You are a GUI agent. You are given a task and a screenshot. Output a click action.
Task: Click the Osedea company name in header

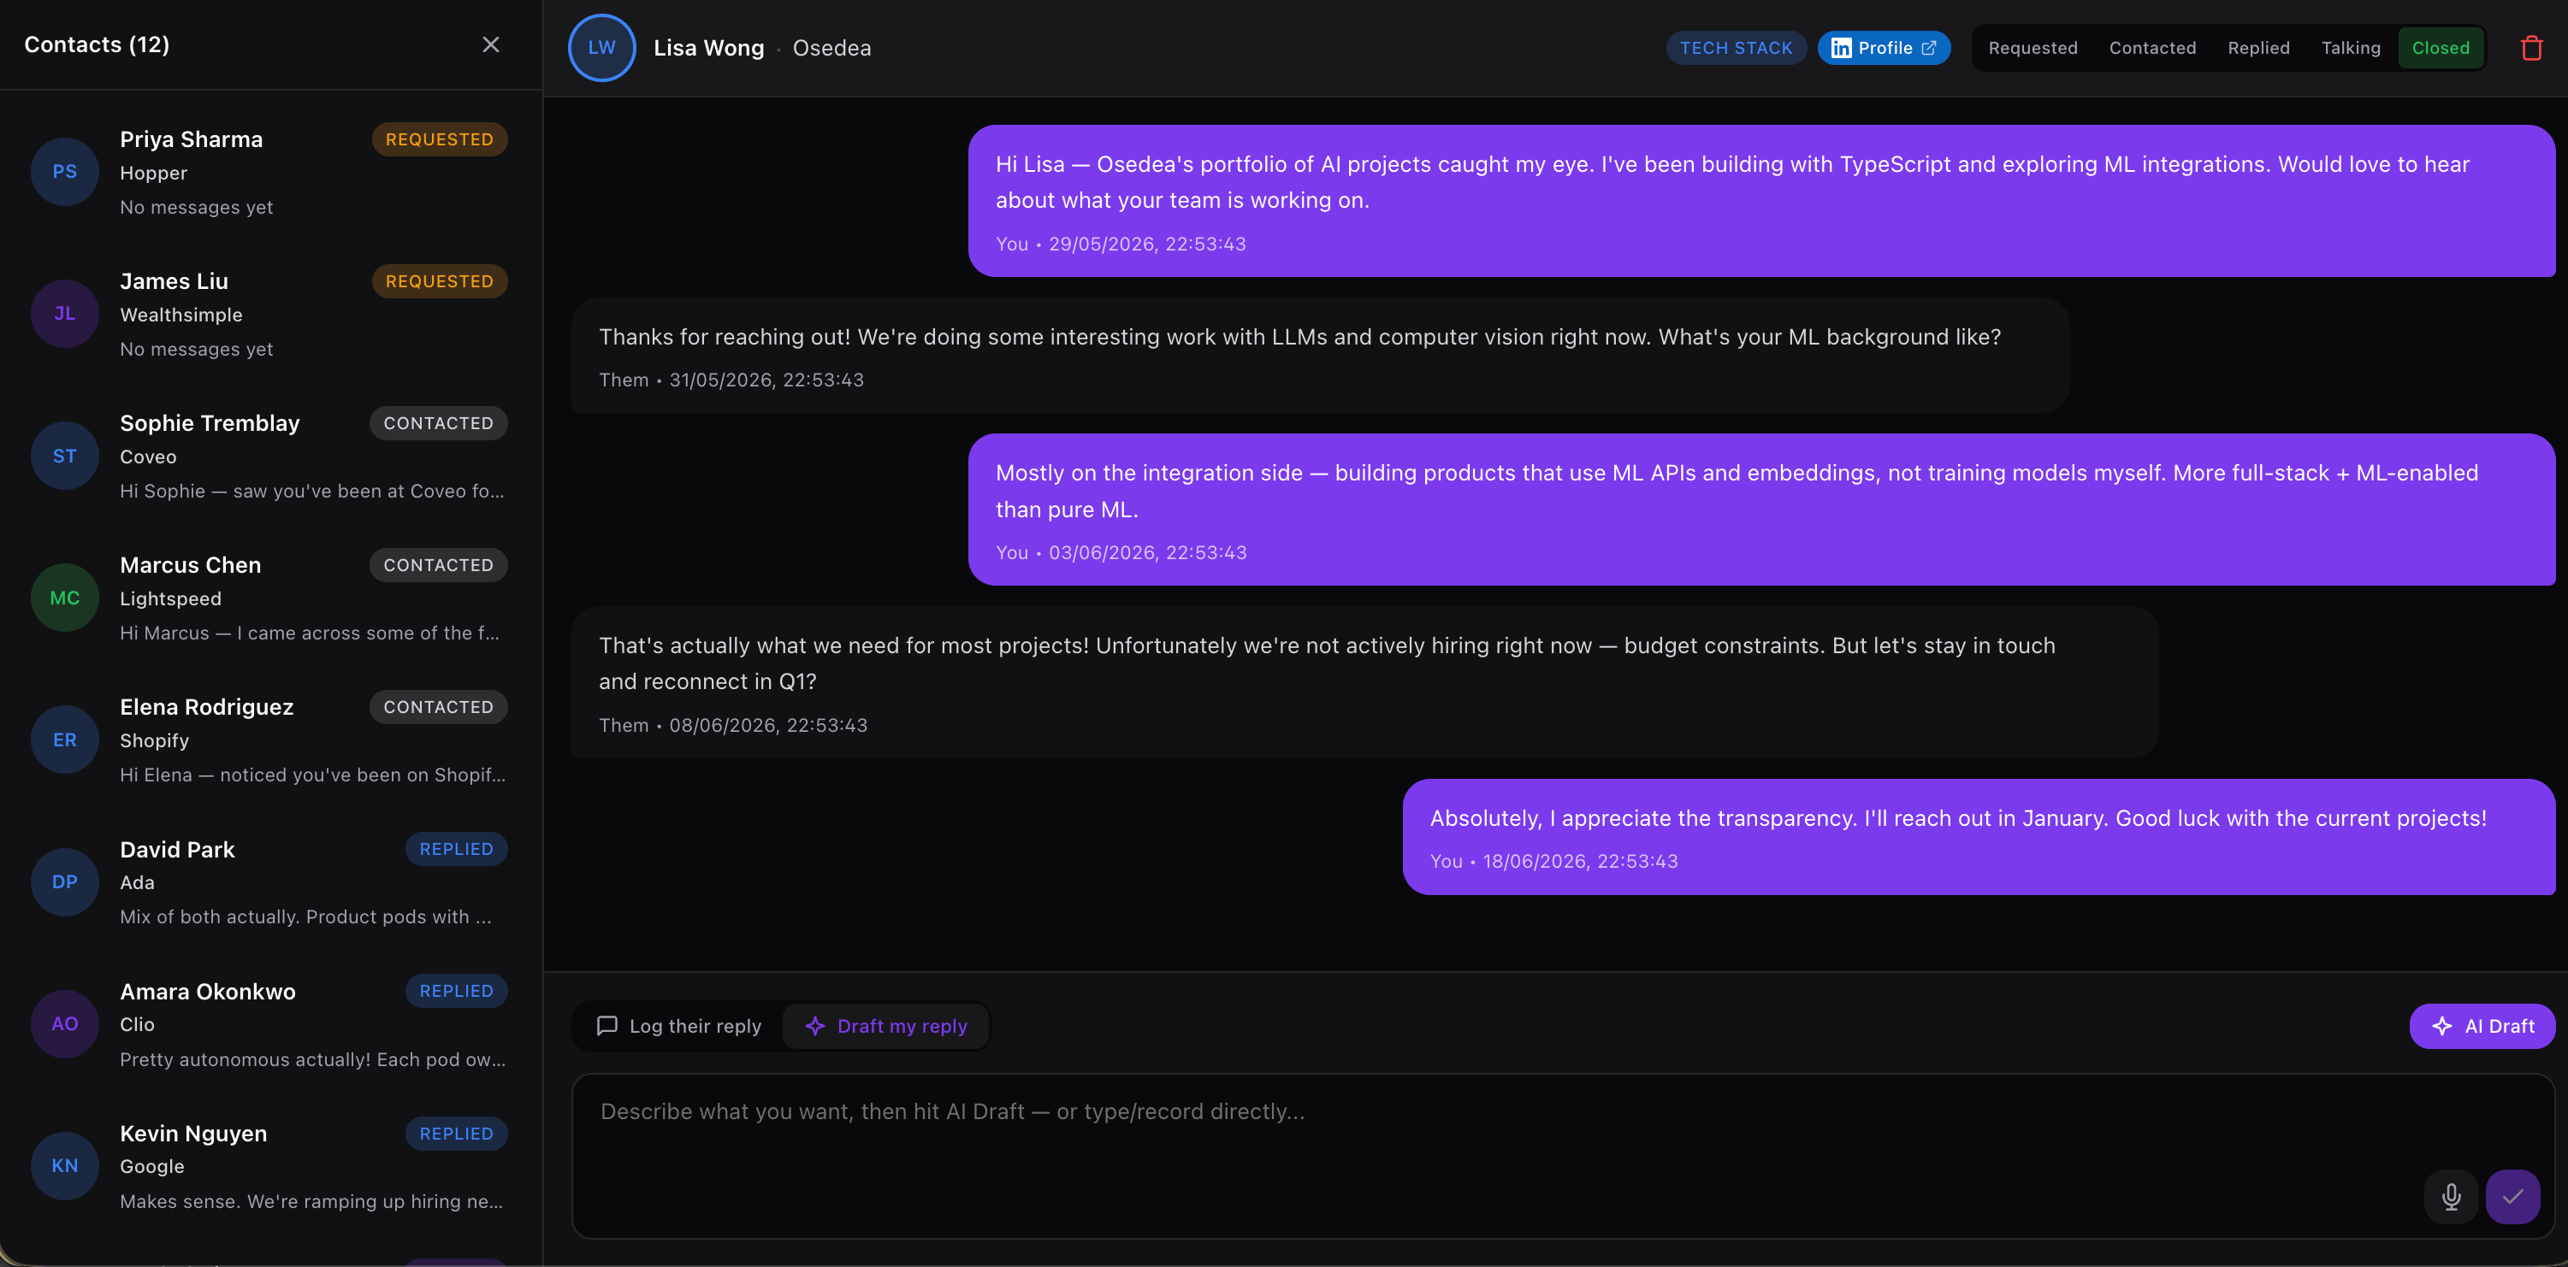point(831,48)
